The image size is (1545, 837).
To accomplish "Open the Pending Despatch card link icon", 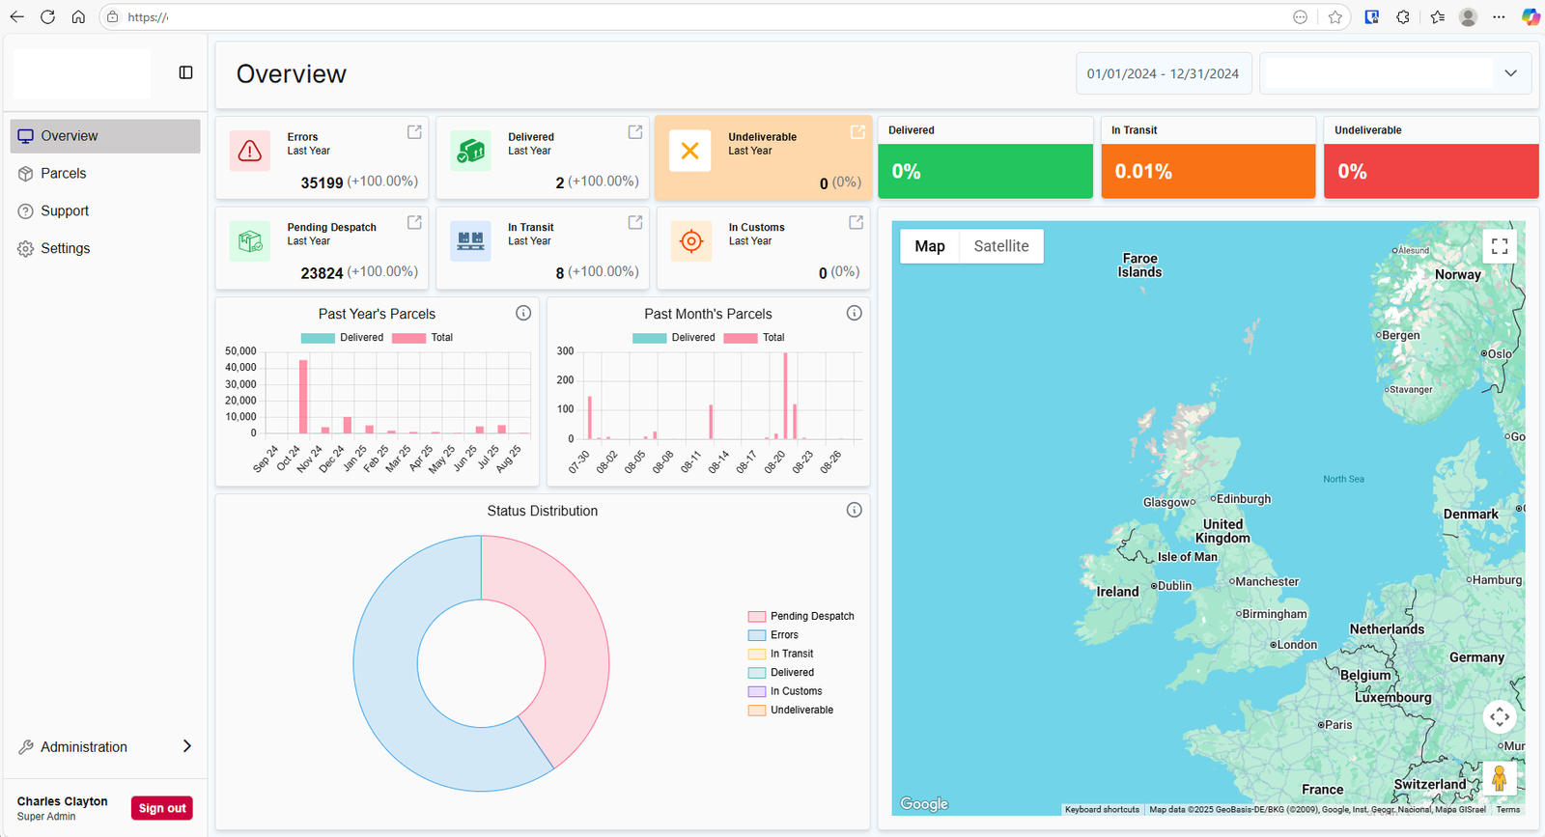I will coord(414,223).
